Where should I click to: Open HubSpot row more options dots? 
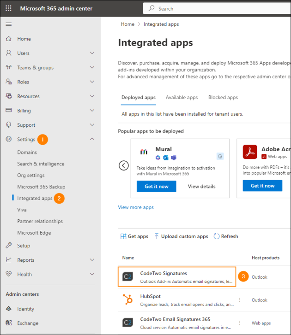(x=240, y=300)
